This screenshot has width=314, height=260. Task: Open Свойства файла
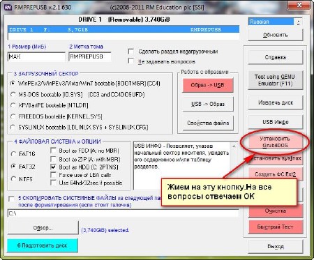coord(207,123)
